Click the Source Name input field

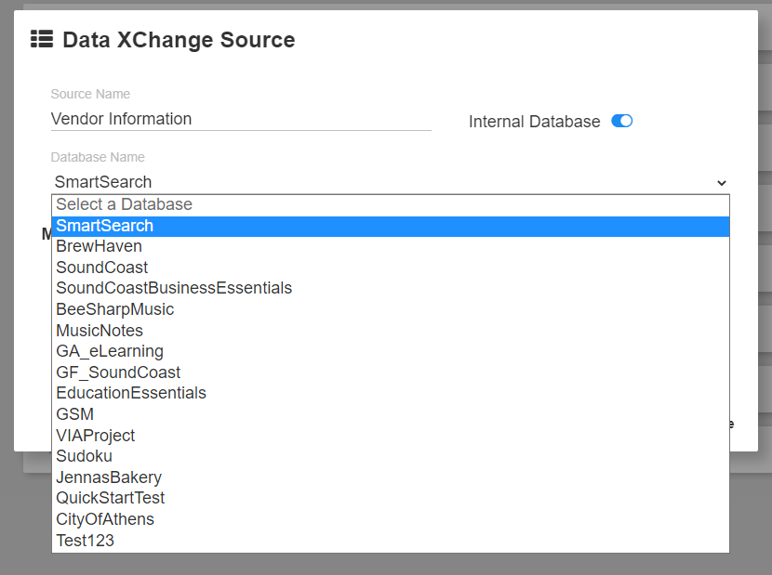click(x=241, y=119)
